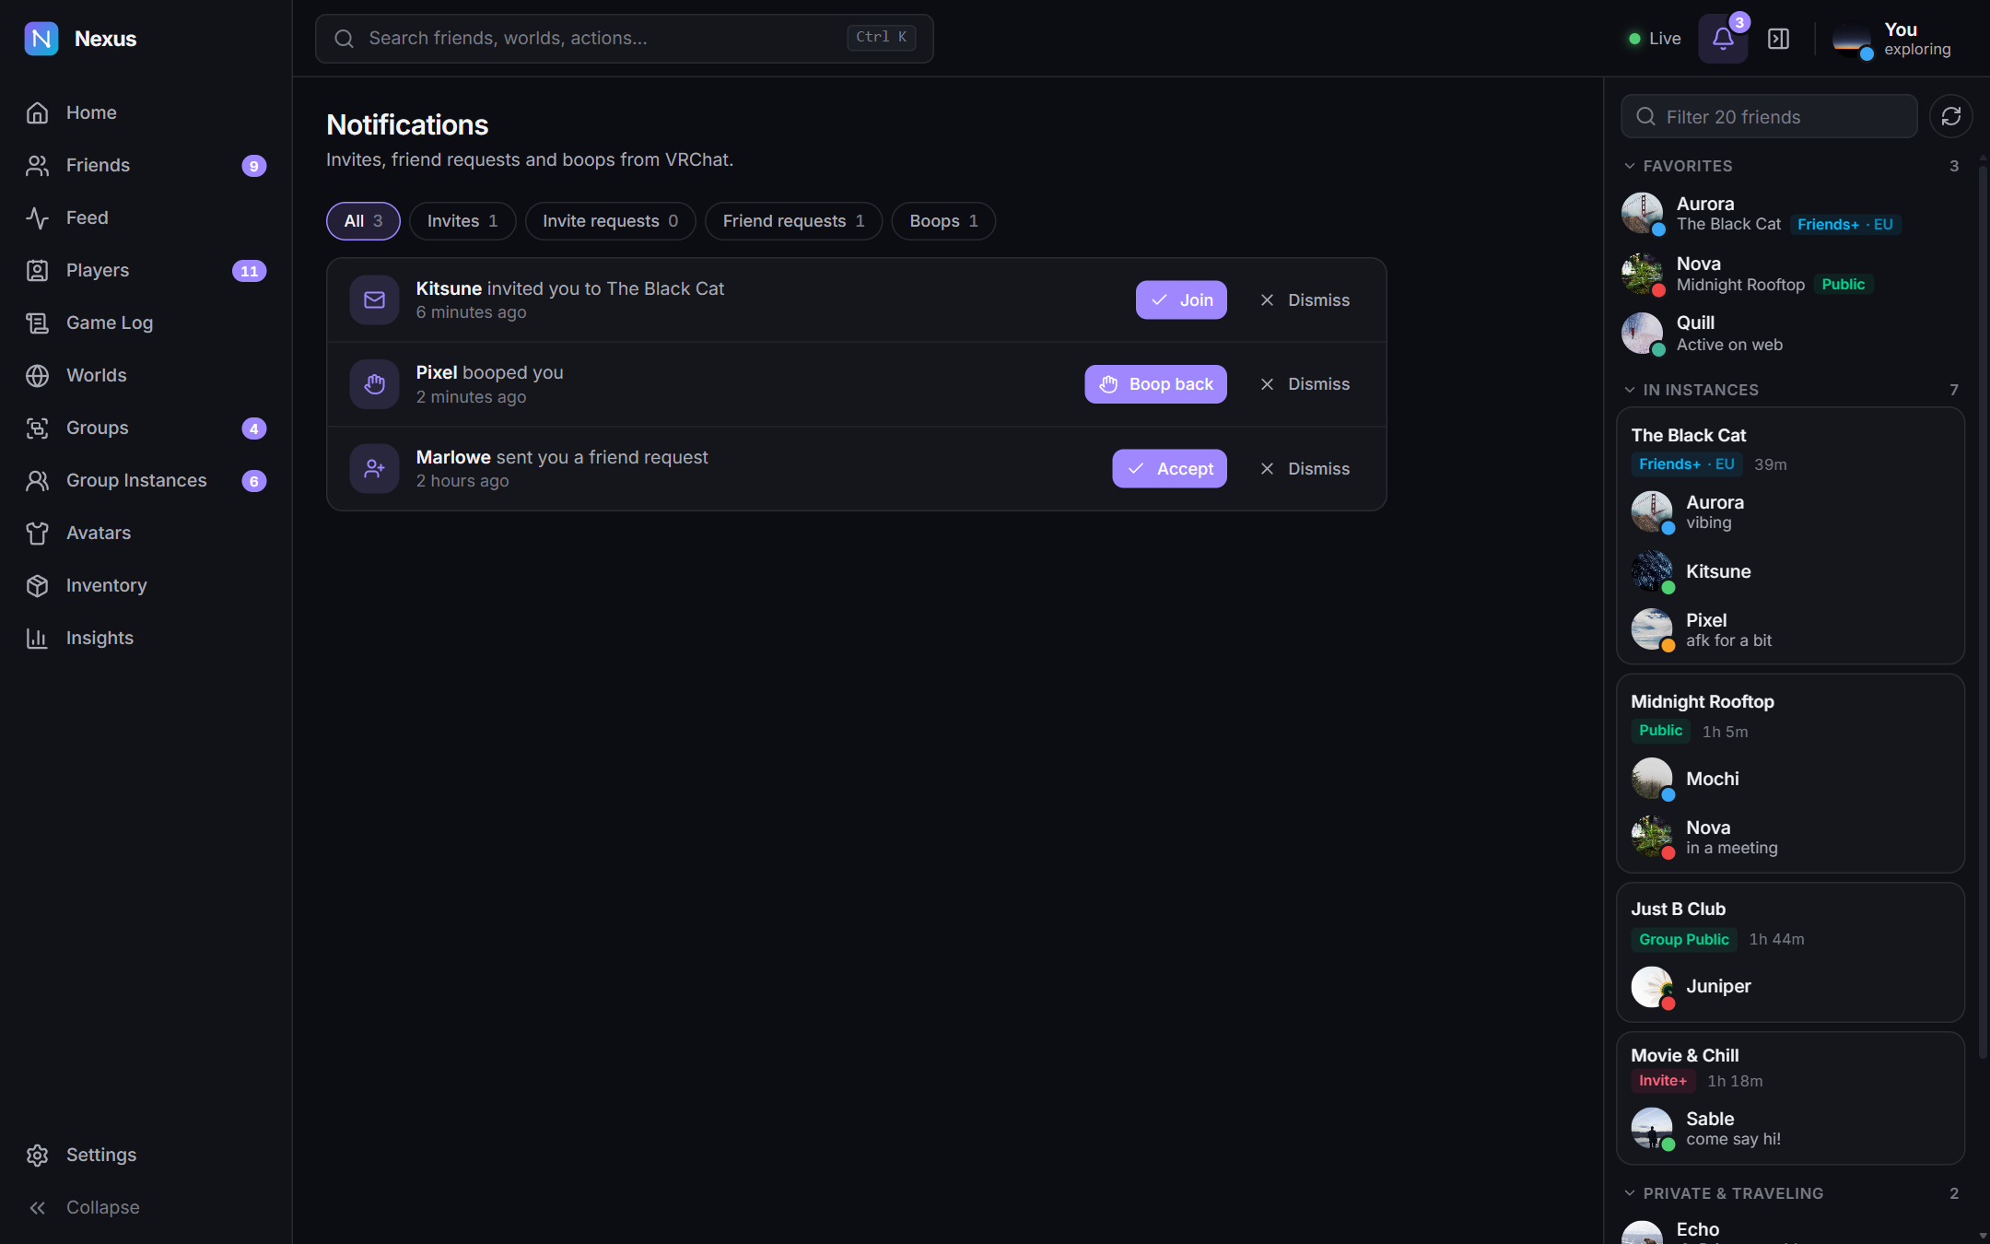Open the notifications bell icon

click(x=1723, y=39)
